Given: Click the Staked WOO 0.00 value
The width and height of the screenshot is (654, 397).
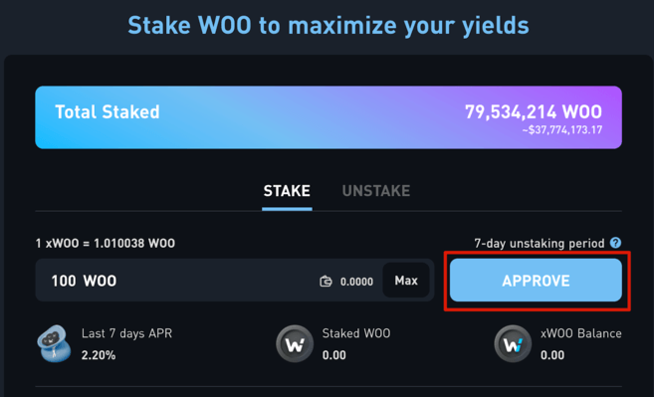Looking at the screenshot, I should (x=334, y=355).
